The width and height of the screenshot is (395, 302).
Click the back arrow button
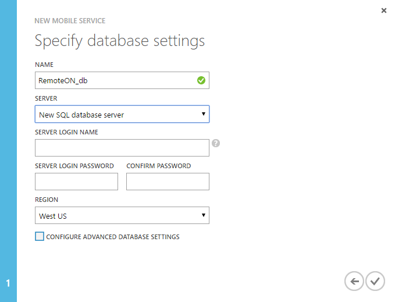pos(354,282)
